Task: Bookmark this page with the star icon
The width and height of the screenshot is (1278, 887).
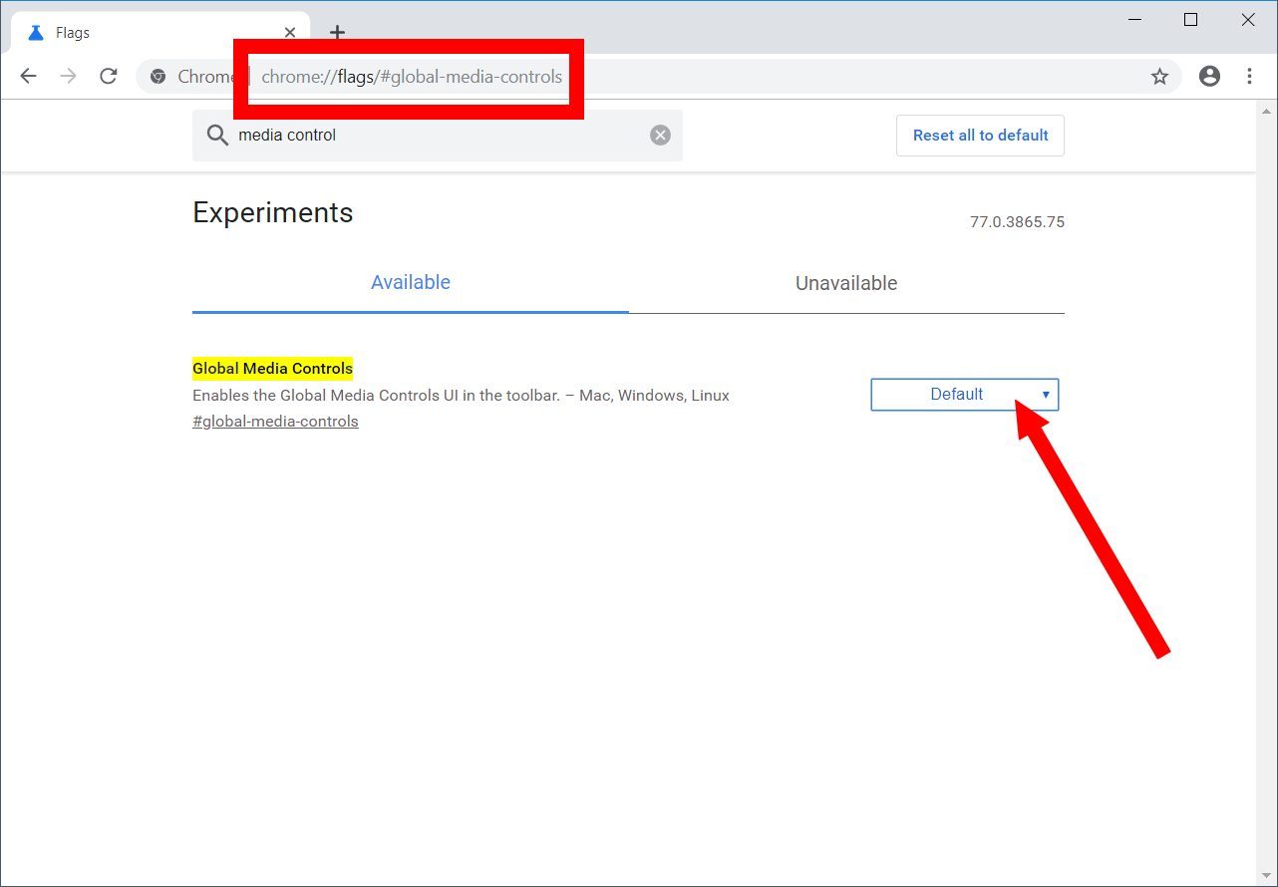Action: 1159,77
